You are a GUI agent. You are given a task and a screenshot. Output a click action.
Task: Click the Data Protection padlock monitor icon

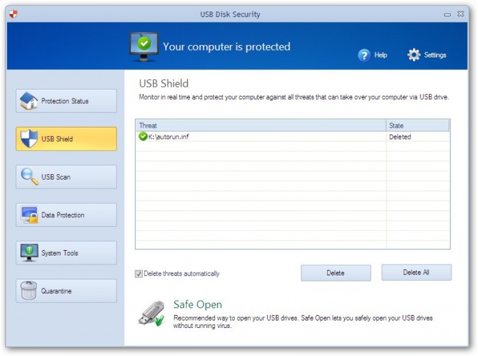click(29, 215)
